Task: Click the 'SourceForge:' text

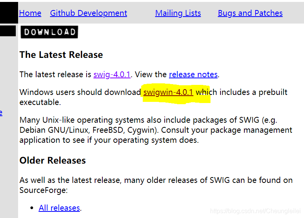Action: click(43, 190)
